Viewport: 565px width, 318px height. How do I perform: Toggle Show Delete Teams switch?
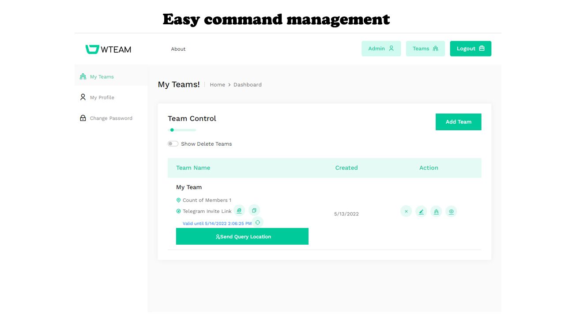[x=173, y=144]
